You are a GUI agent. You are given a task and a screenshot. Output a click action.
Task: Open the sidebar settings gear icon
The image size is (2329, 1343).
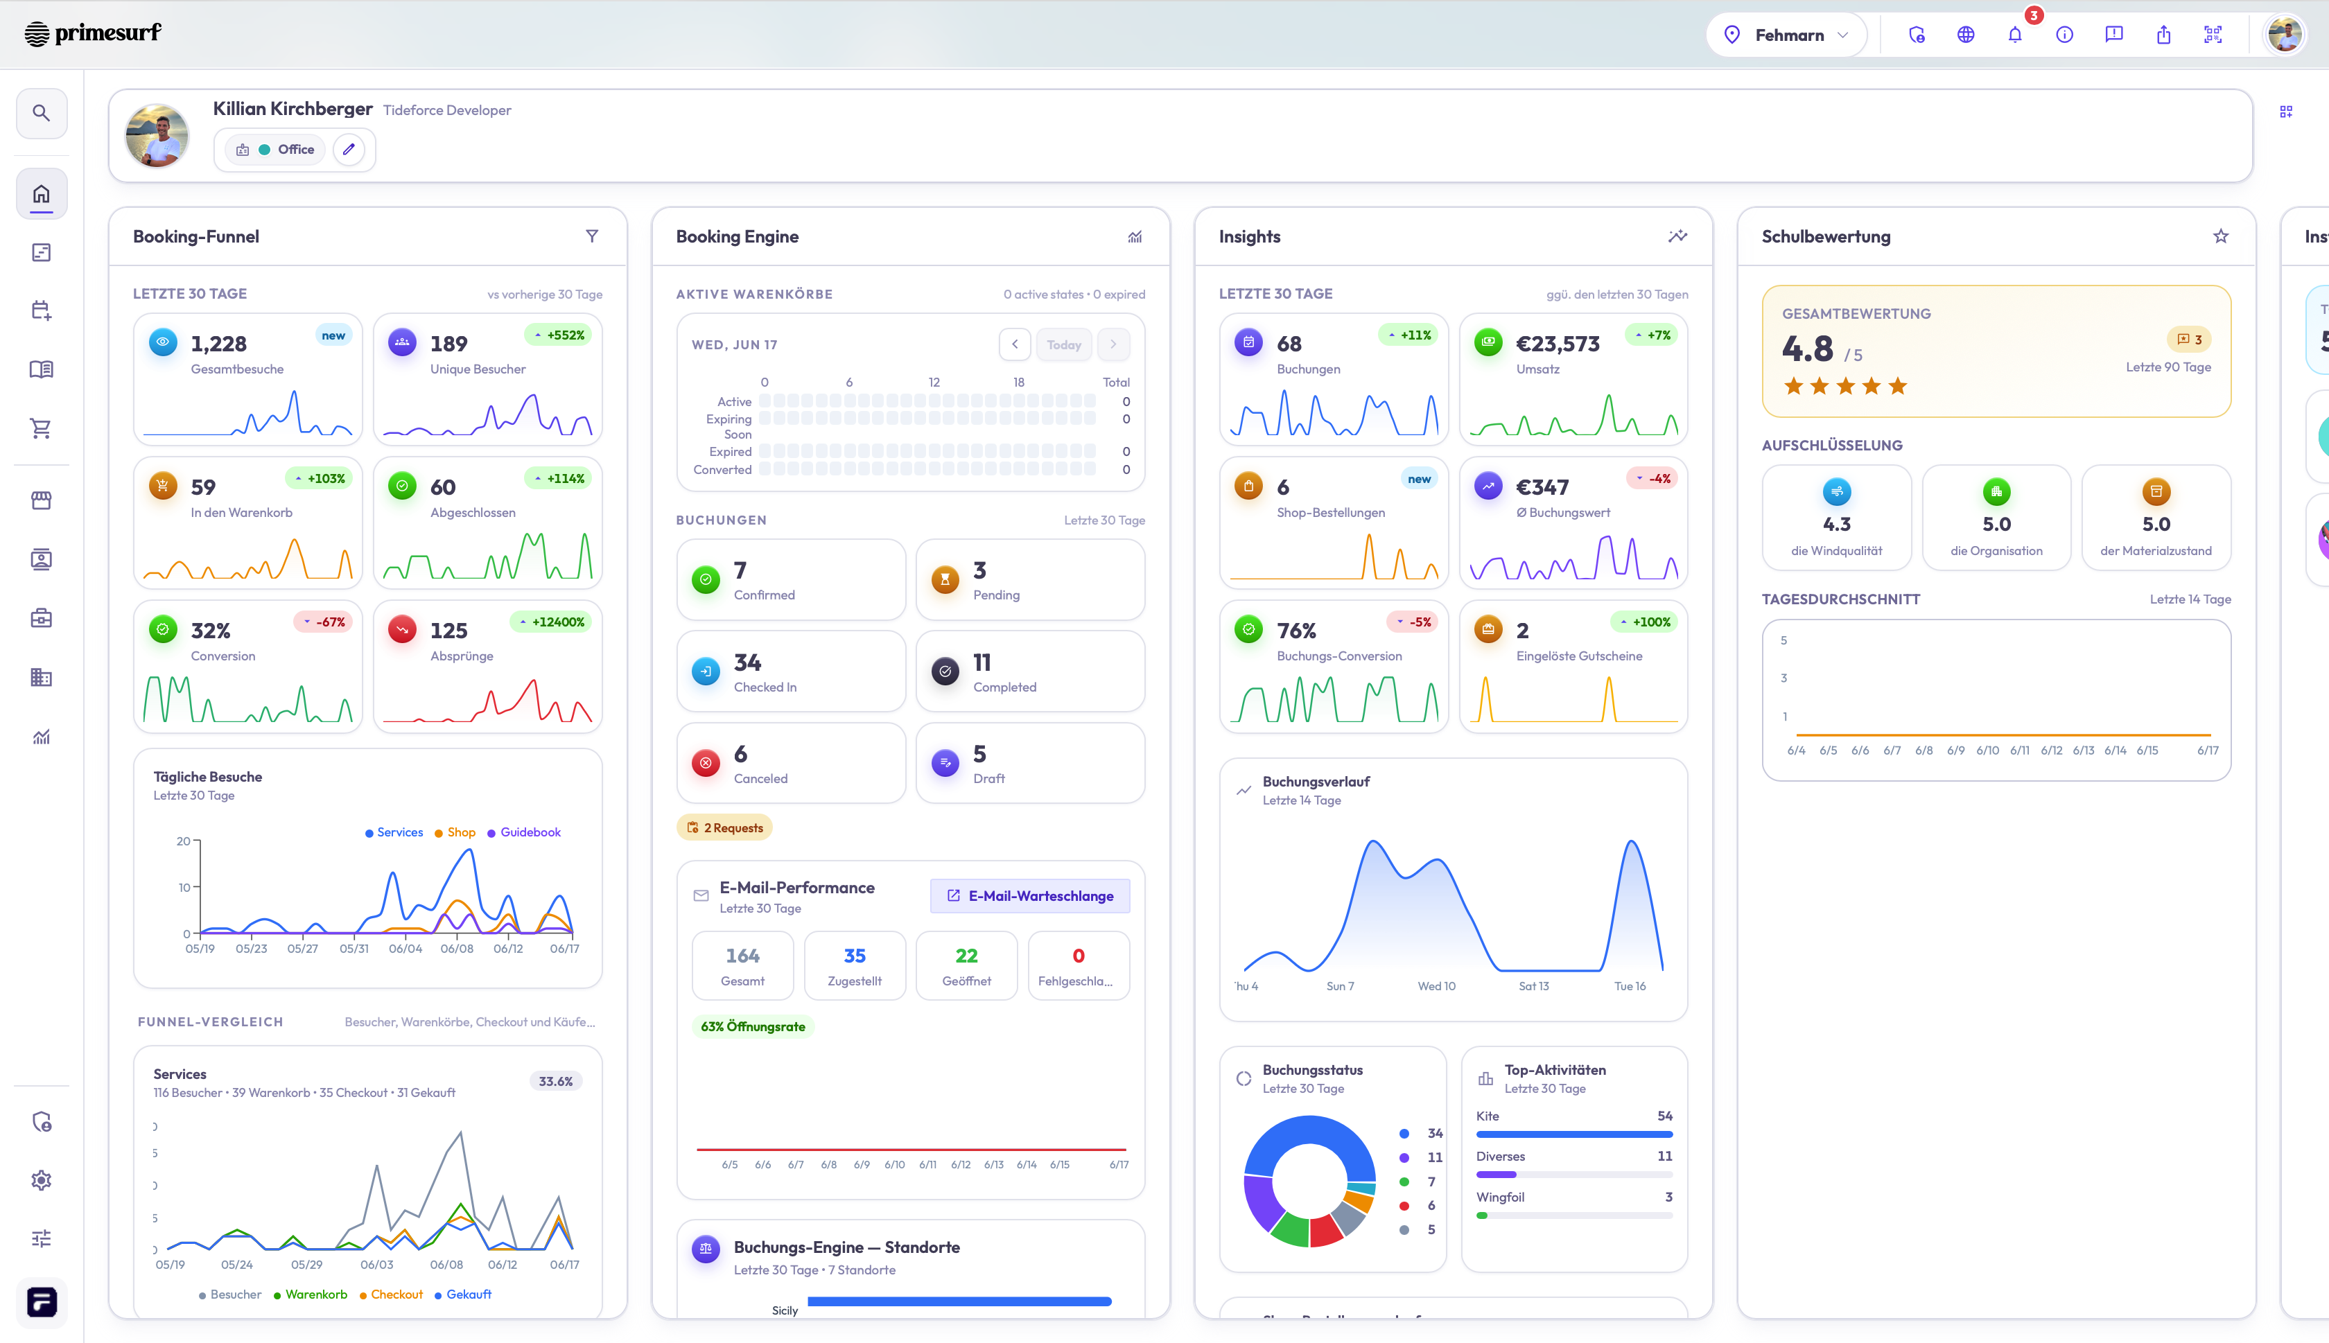click(x=42, y=1179)
